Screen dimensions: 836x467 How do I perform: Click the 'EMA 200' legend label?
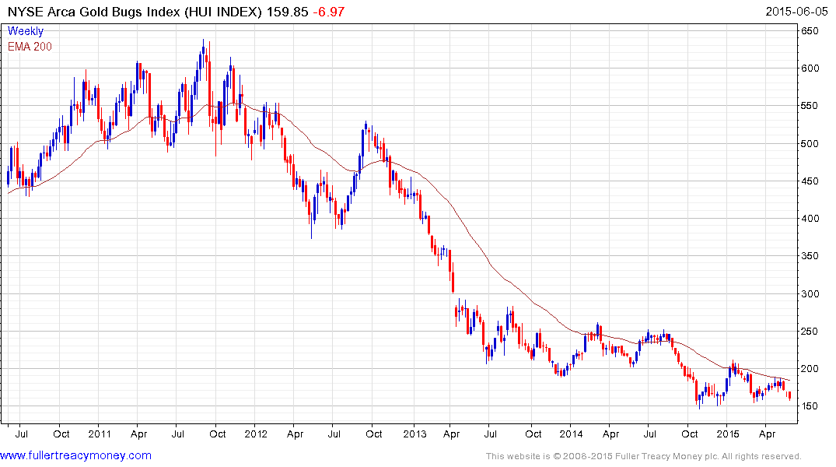[30, 47]
